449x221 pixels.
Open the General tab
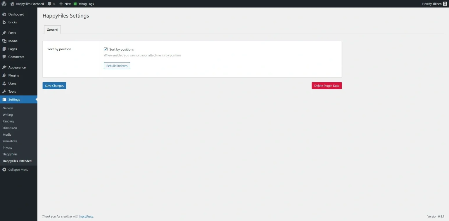click(52, 30)
